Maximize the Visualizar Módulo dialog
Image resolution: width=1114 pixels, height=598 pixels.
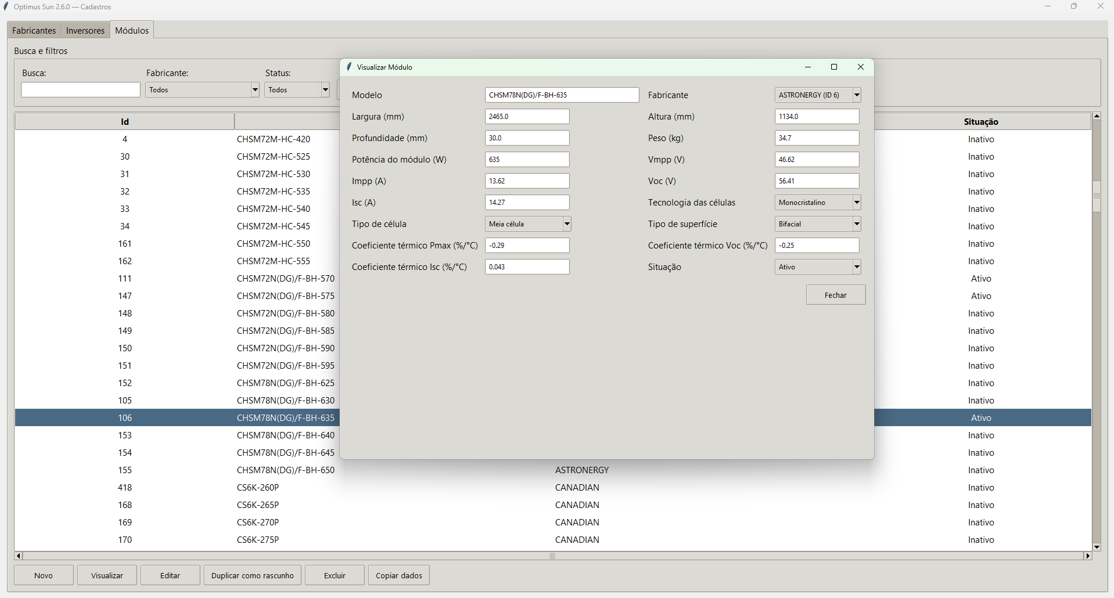834,67
